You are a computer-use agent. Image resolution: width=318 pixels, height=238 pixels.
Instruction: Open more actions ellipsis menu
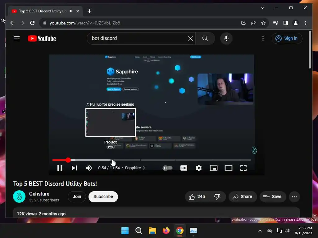click(294, 197)
